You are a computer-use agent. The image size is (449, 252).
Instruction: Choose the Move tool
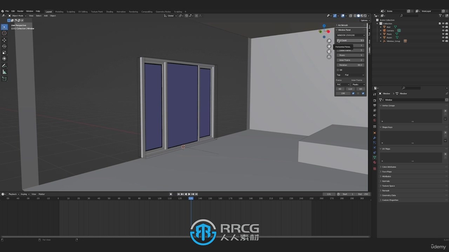pyautogui.click(x=4, y=40)
